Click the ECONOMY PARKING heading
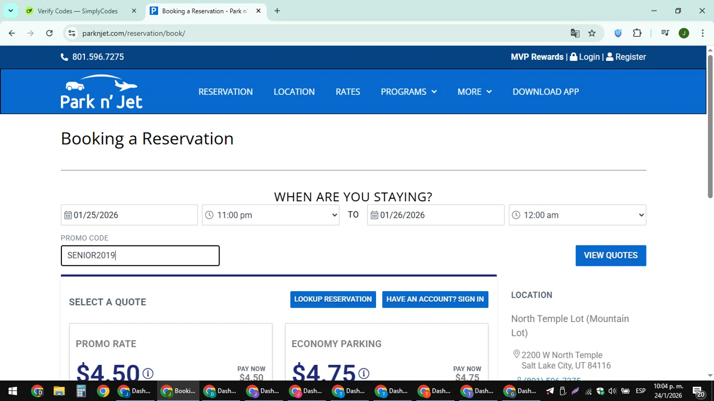The image size is (714, 401). [x=337, y=344]
